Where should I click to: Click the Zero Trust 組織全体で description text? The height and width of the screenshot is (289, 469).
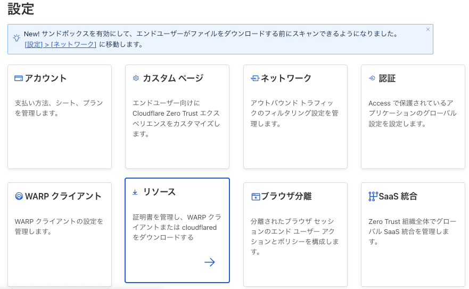[x=413, y=231]
